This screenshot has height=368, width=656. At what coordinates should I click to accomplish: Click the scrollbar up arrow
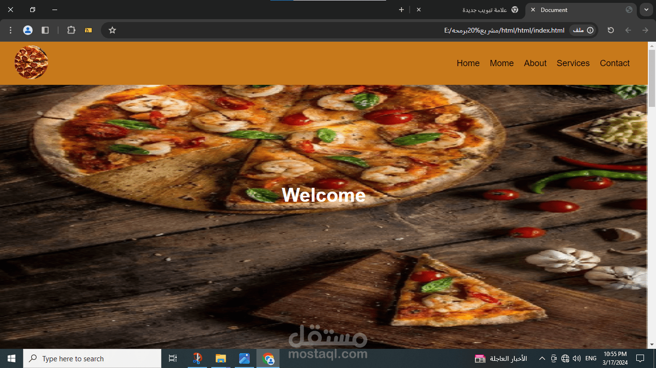point(652,46)
